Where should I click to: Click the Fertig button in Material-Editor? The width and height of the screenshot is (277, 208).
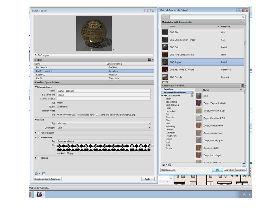tap(148, 179)
